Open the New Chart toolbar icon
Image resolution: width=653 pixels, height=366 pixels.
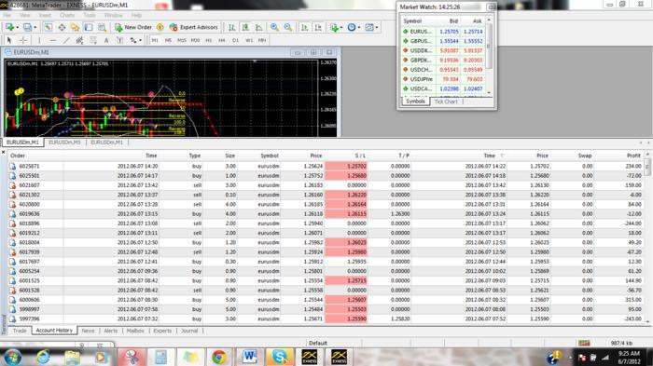pos(9,27)
